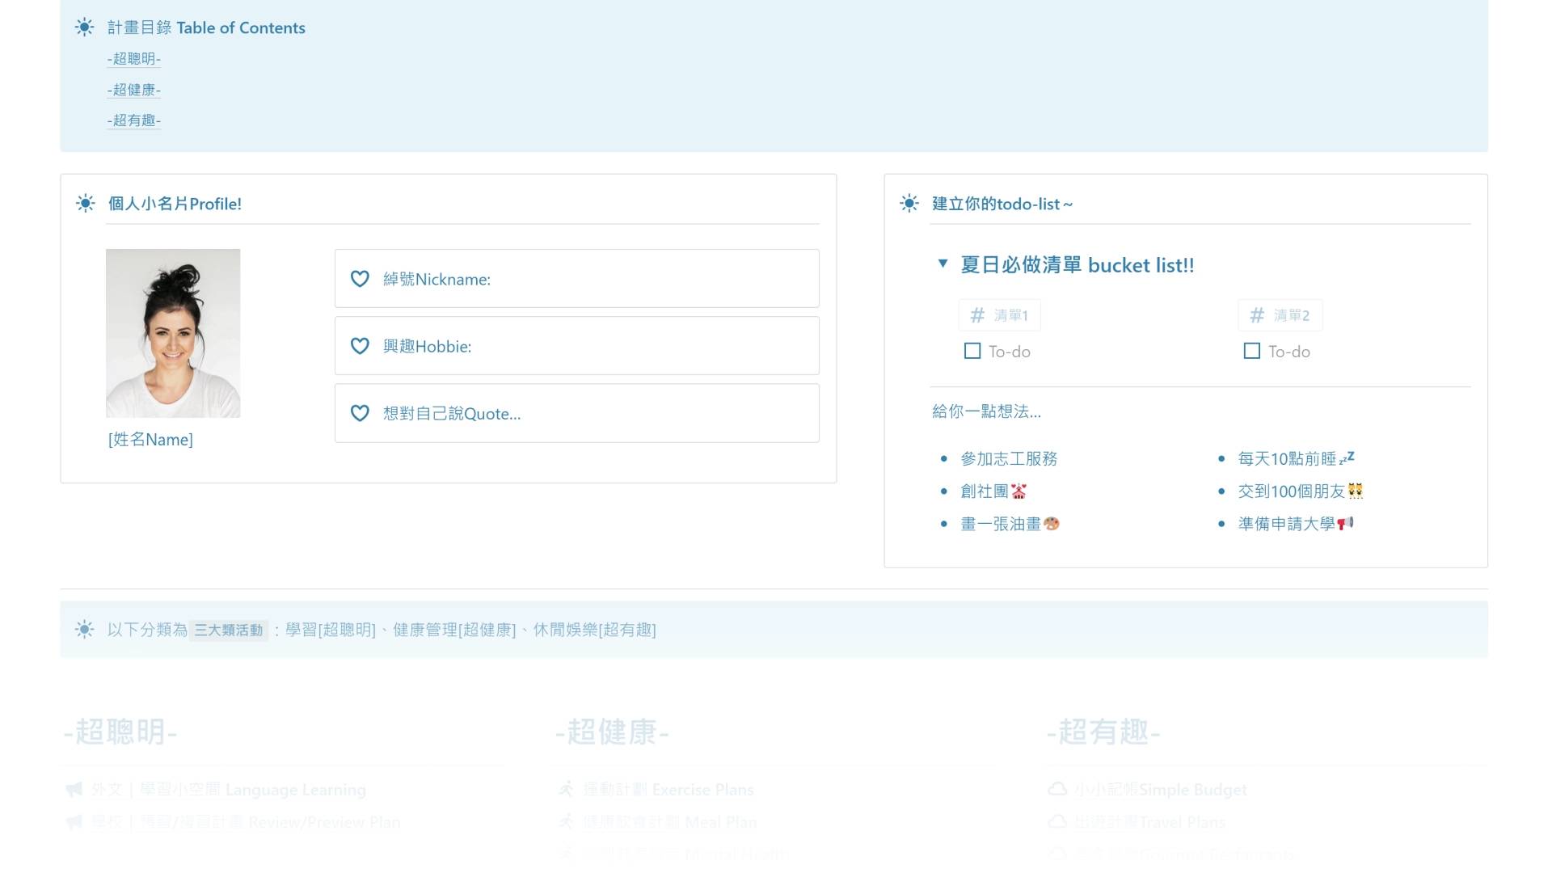Click the 給你一點想法... text
The width and height of the screenshot is (1552, 873).
click(x=986, y=411)
